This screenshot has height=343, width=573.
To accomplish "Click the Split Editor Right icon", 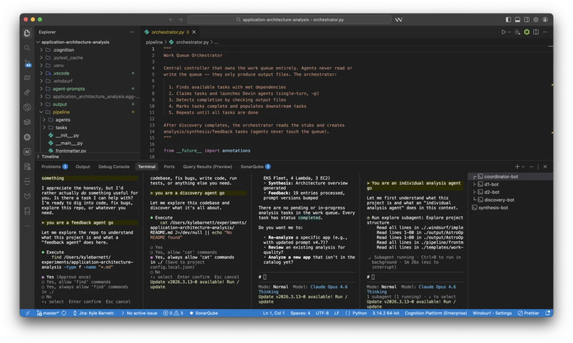I will click(x=536, y=32).
